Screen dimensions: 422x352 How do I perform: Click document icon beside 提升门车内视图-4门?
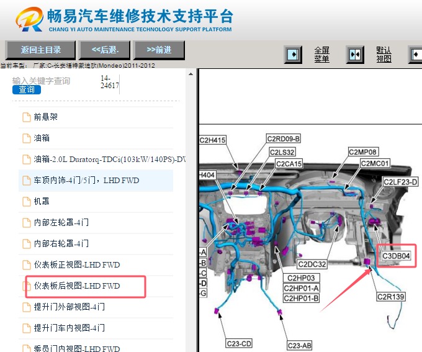[x=26, y=328]
